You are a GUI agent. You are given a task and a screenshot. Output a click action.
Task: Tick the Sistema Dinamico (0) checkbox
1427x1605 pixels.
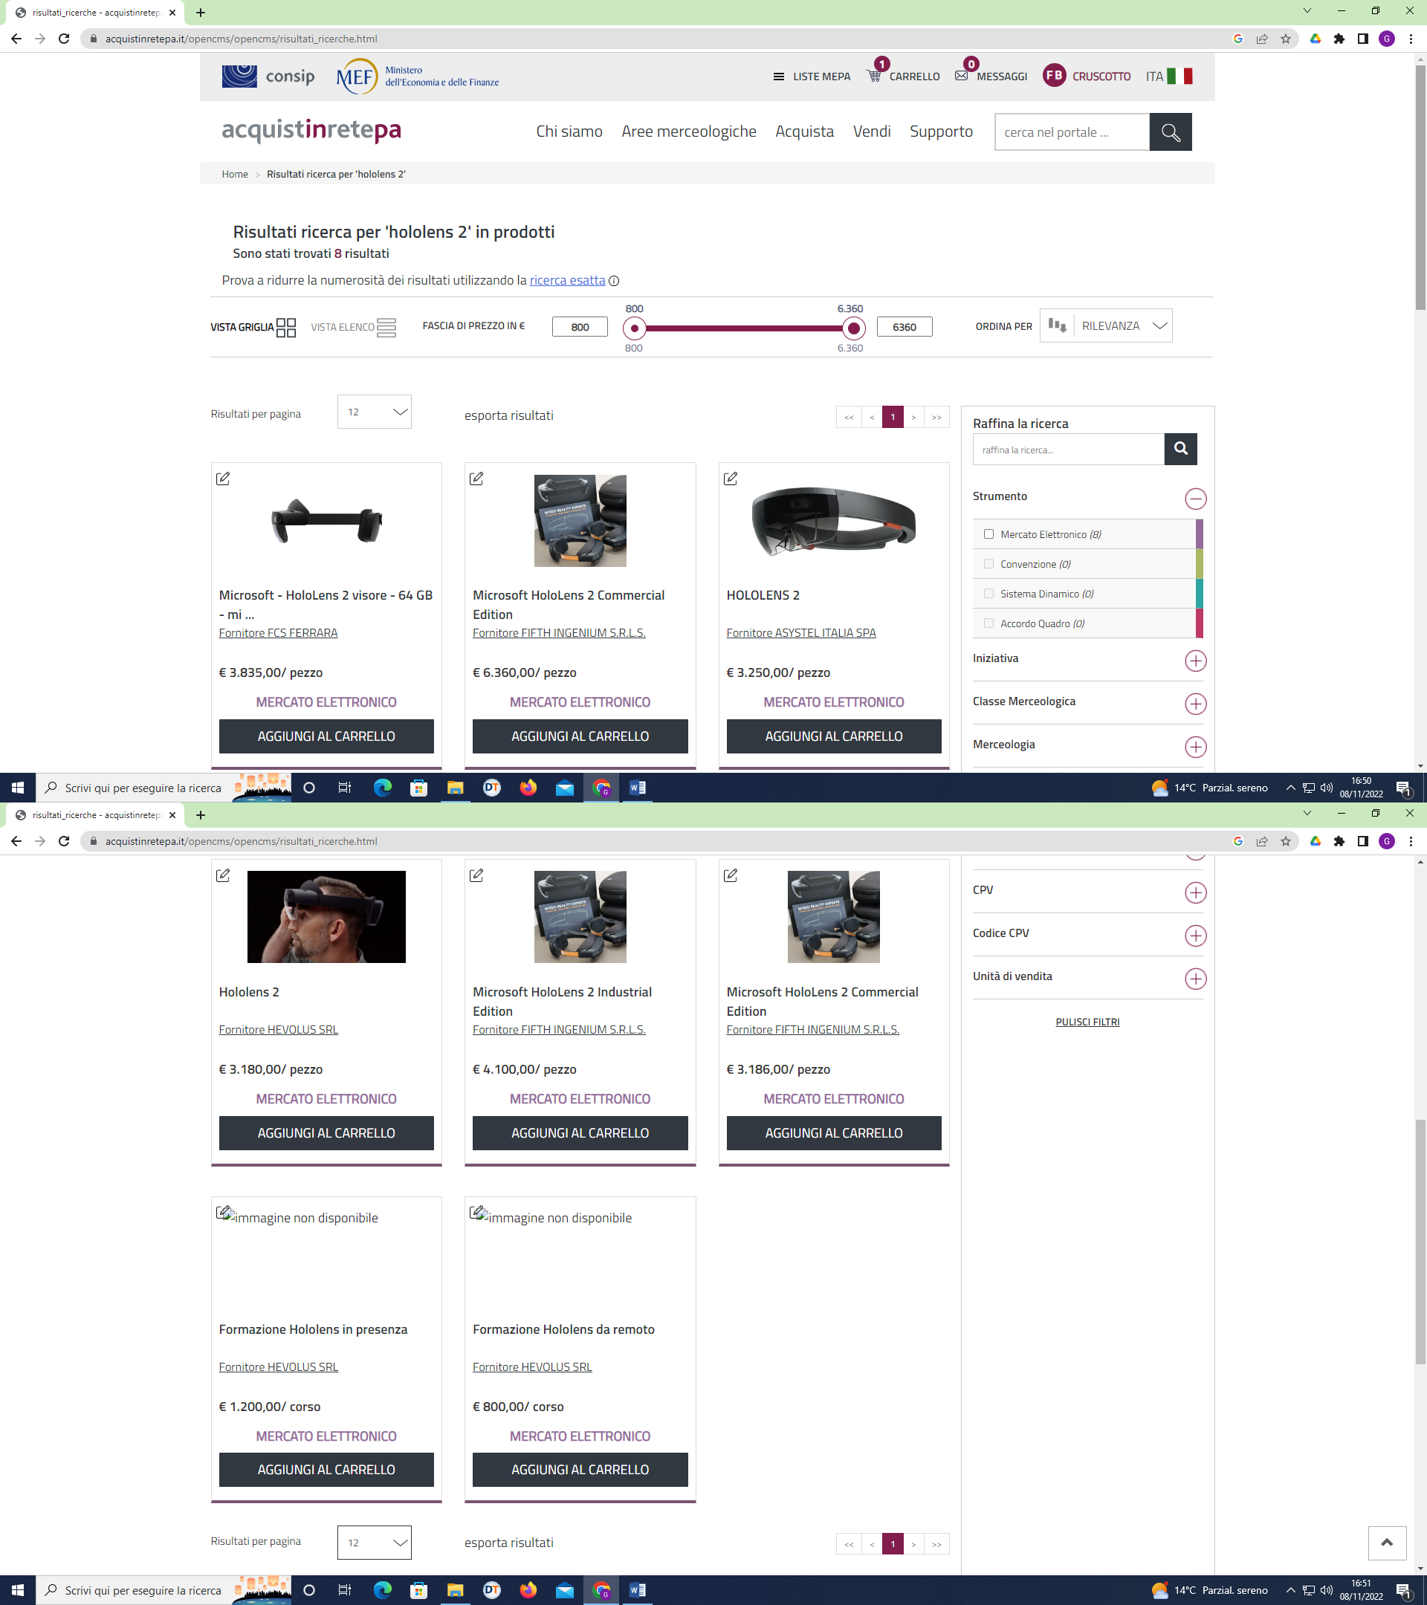pyautogui.click(x=988, y=594)
